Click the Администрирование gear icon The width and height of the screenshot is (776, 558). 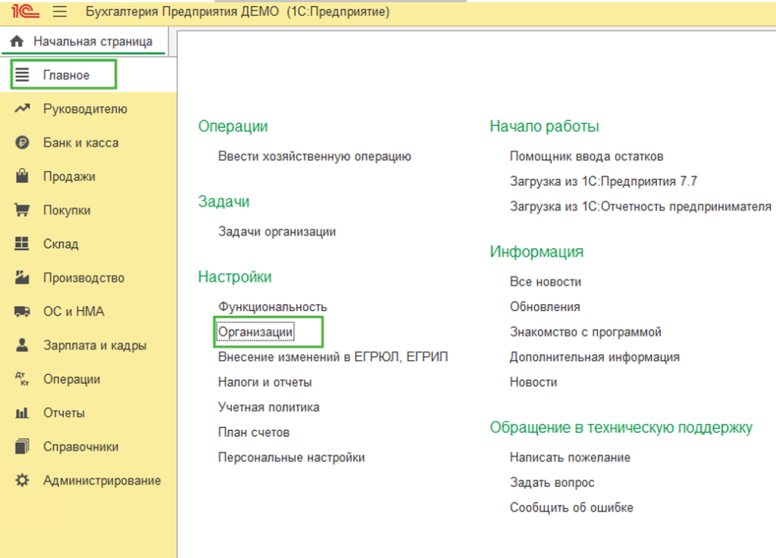click(22, 480)
